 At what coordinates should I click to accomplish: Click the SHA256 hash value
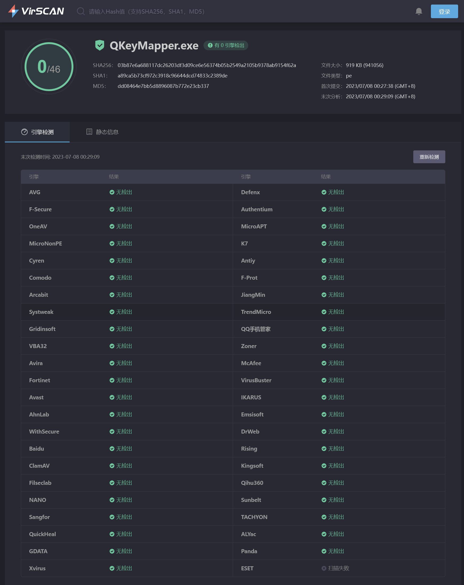207,65
